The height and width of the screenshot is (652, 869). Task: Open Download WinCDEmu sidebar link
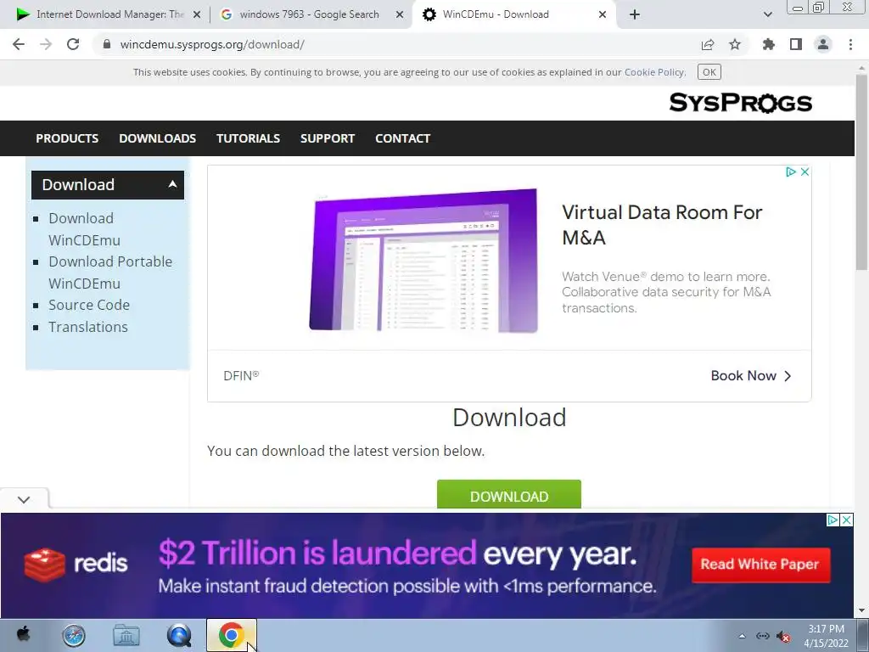84,229
